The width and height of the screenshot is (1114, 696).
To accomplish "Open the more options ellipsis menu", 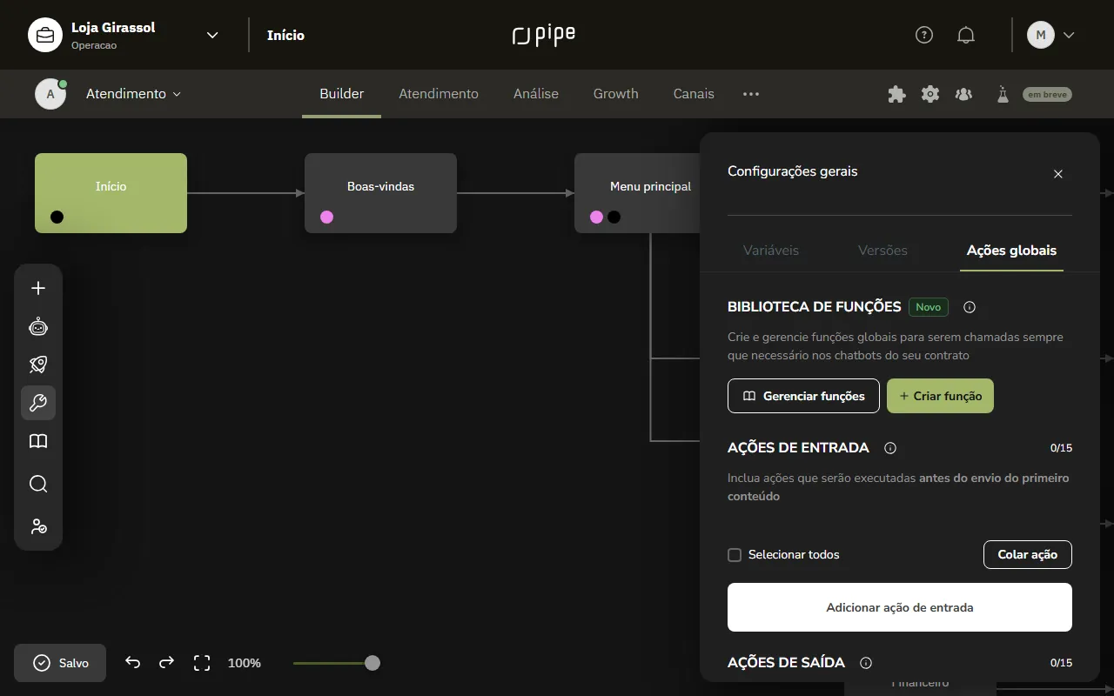I will (x=751, y=94).
